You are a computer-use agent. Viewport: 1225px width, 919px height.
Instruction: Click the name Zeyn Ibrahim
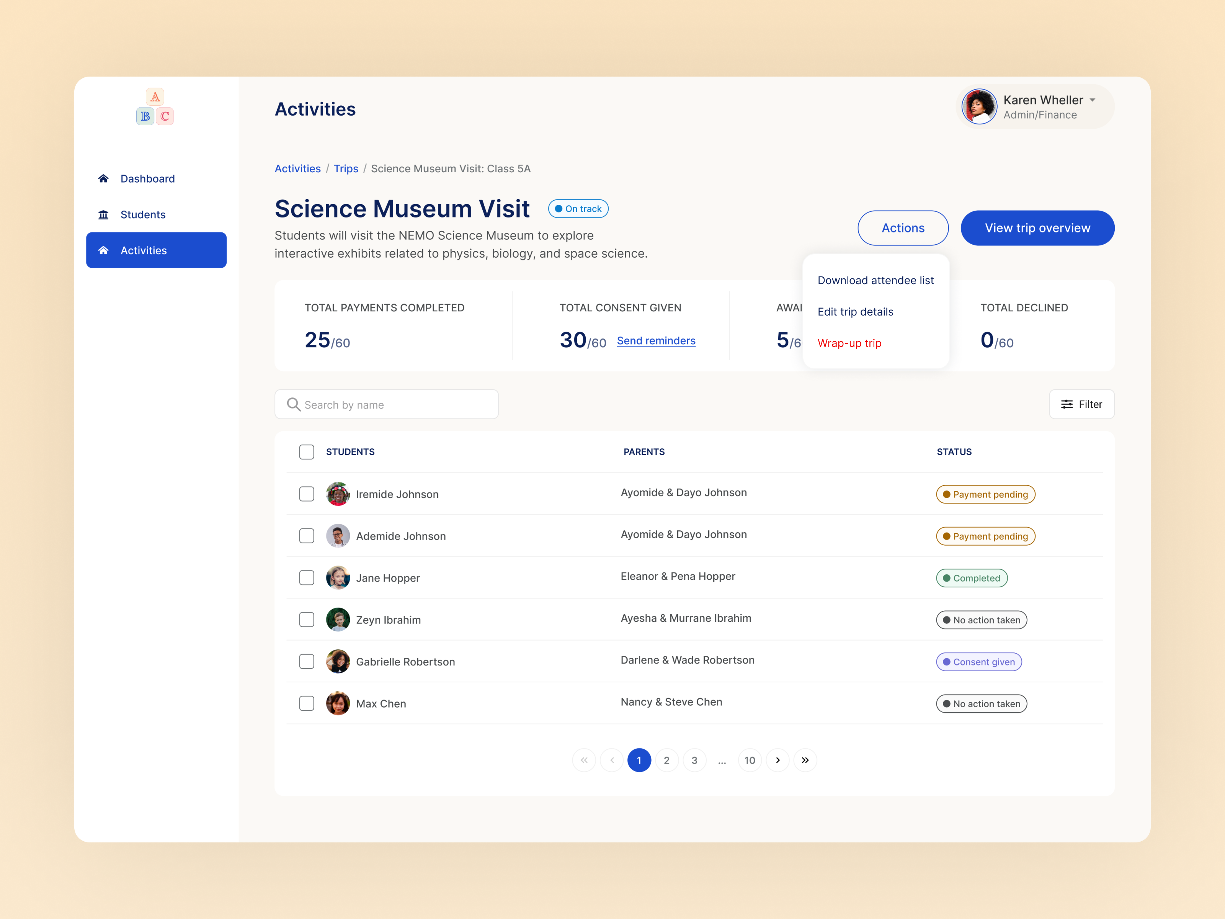388,620
